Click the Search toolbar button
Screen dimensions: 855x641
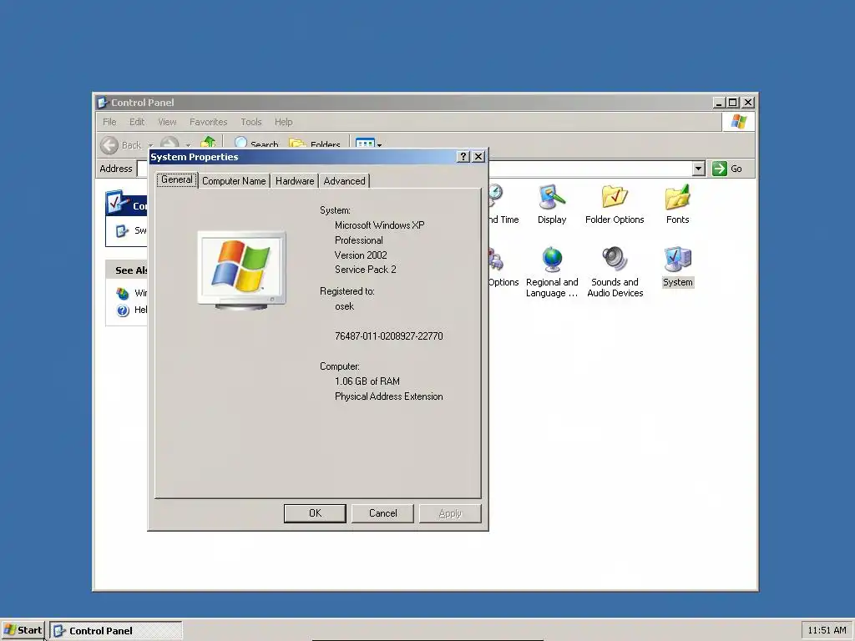click(256, 143)
